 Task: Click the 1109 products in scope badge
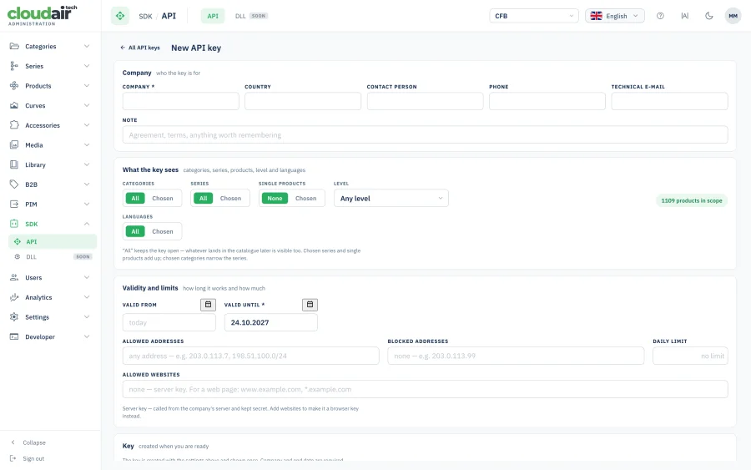click(x=692, y=200)
